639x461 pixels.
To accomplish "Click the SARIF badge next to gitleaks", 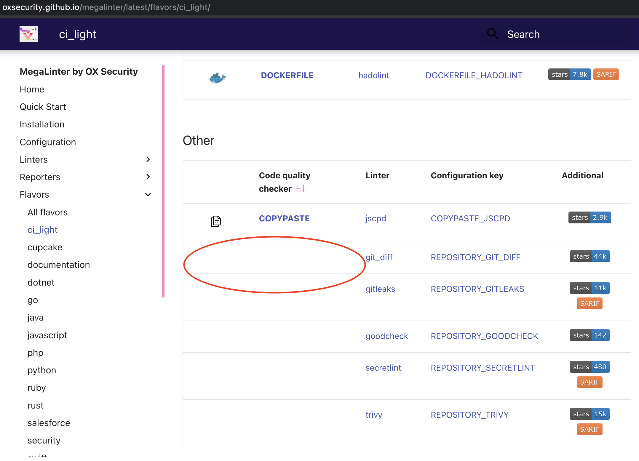I will [590, 303].
